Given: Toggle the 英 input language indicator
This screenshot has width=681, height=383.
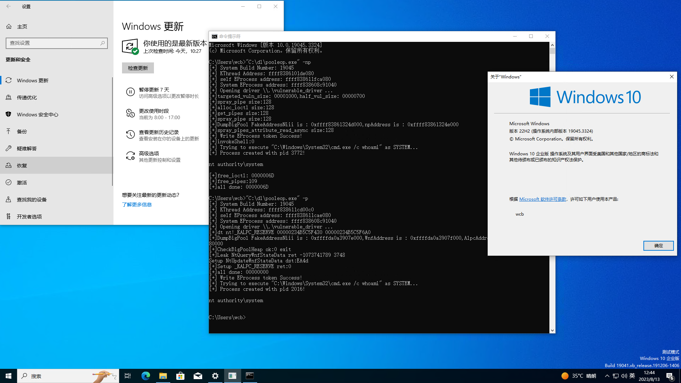Looking at the screenshot, I should point(632,376).
